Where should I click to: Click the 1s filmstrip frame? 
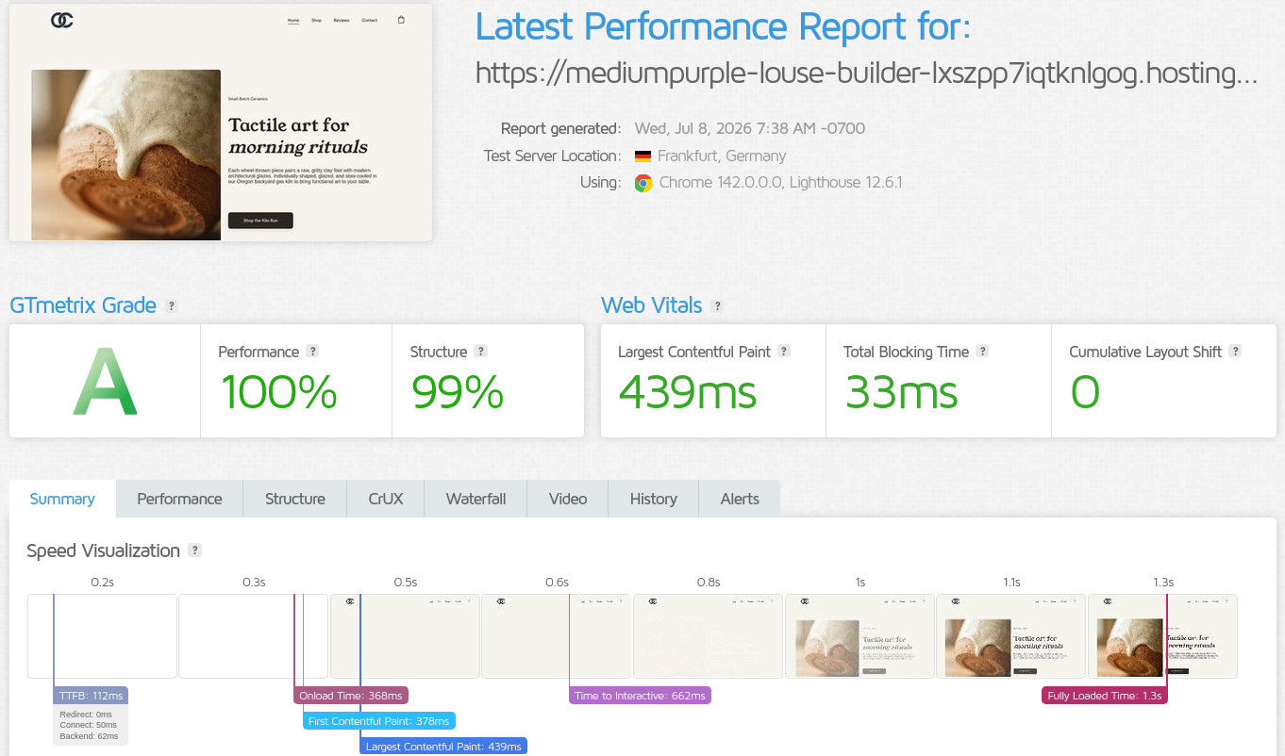pyautogui.click(x=859, y=636)
